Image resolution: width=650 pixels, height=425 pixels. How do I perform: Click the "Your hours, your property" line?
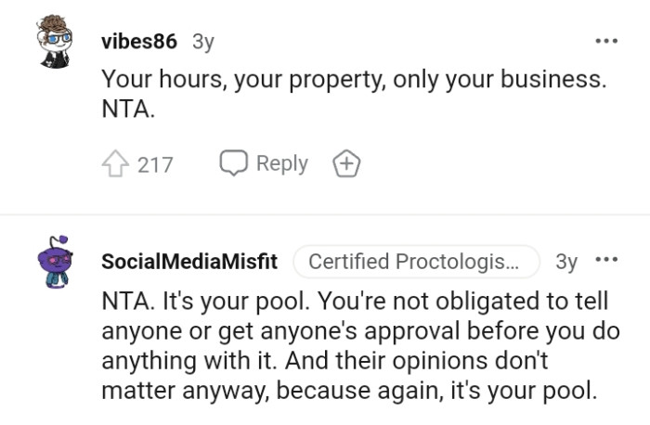click(353, 80)
